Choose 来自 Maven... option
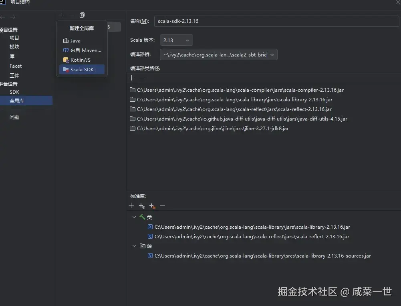 pos(82,50)
